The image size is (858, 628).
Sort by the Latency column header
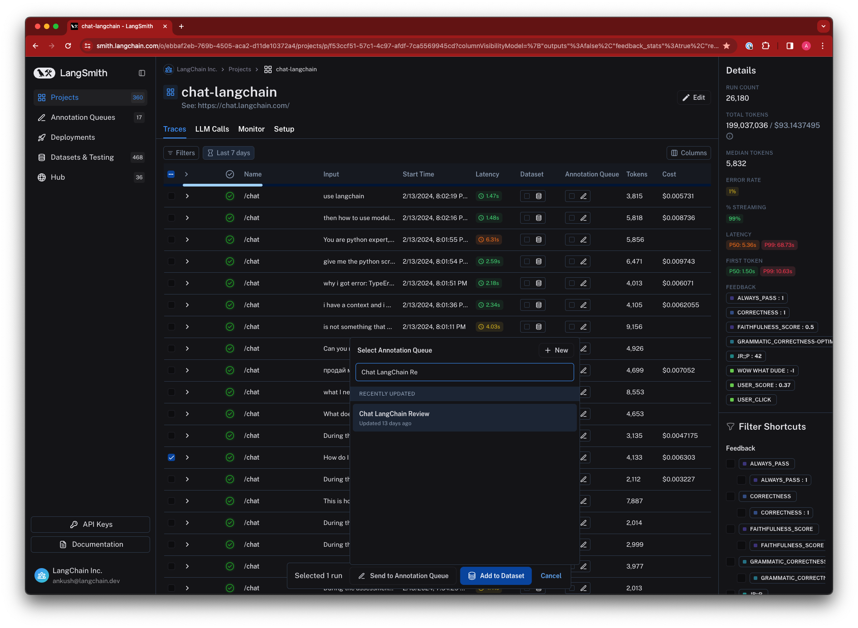[x=487, y=174]
